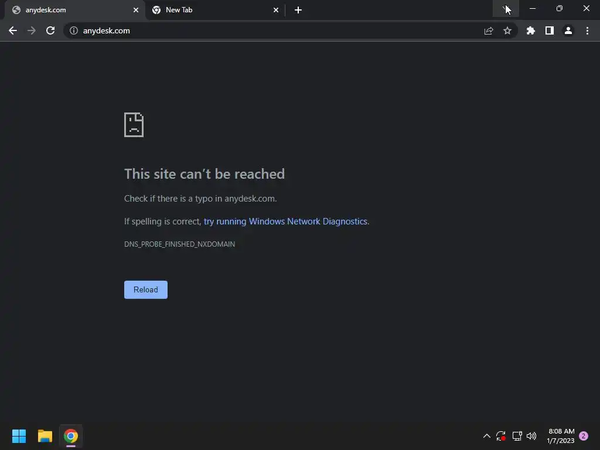Run Windows Network Diagnostics link
The image size is (600, 450).
285,221
